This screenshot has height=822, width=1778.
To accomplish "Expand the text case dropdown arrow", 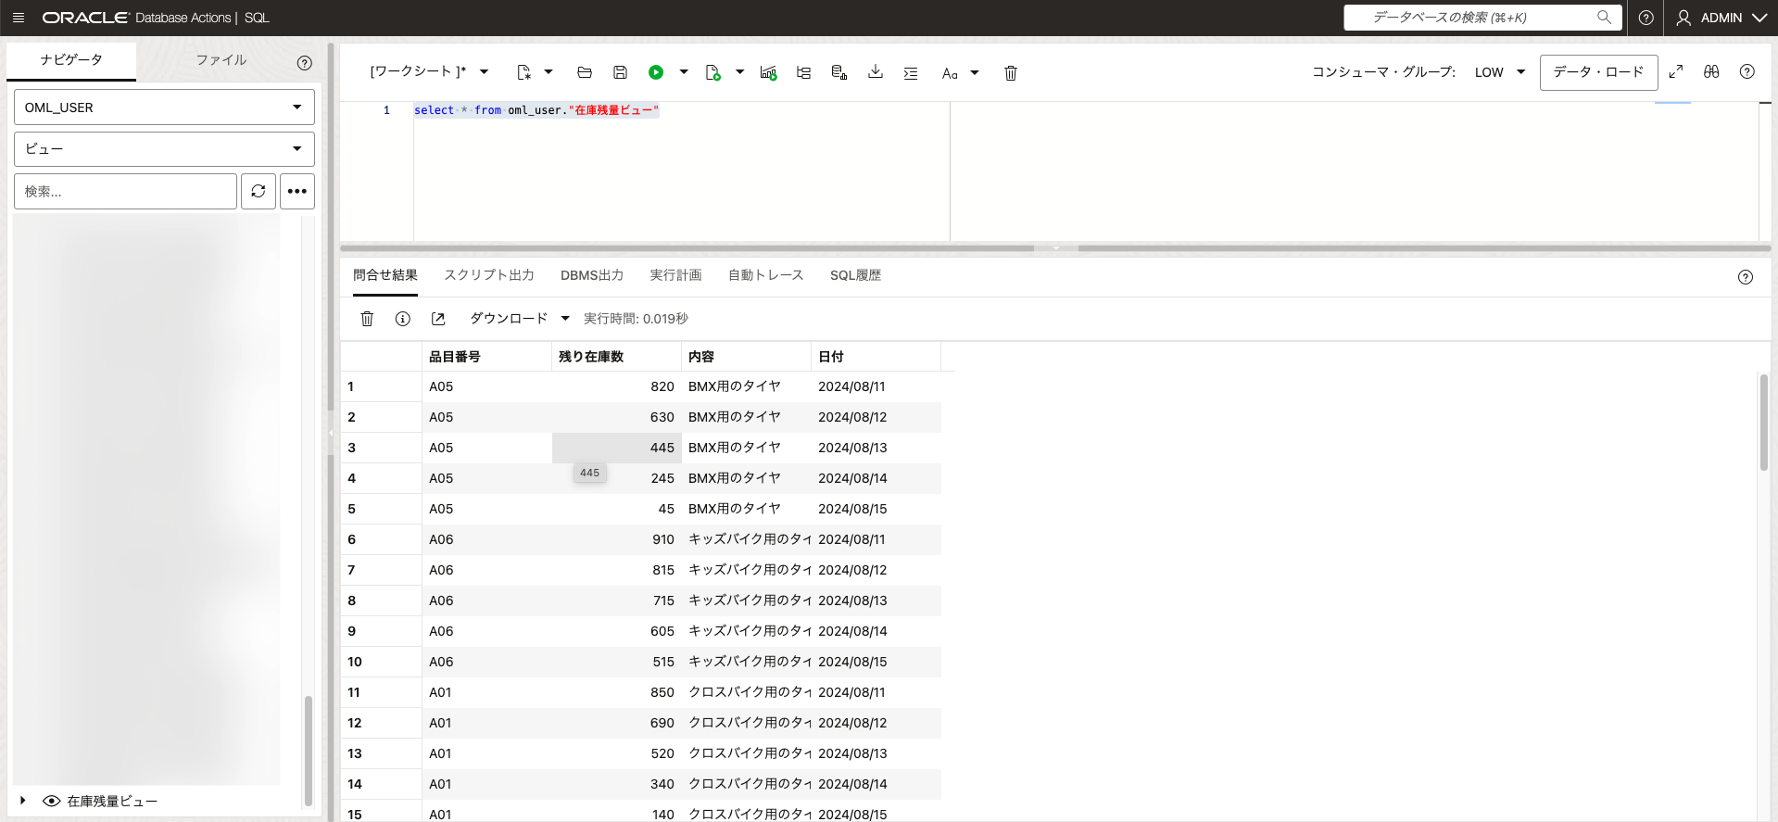I will pos(975,72).
